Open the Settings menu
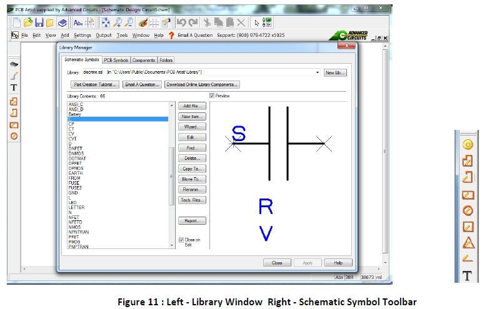The image size is (497, 309). click(83, 36)
